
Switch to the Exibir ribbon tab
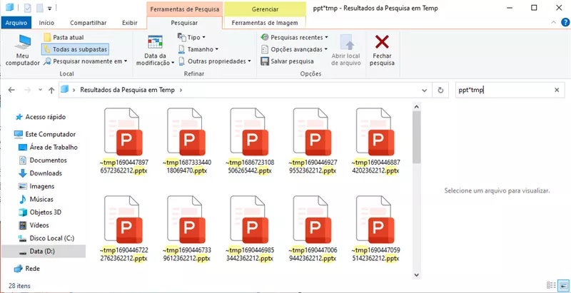point(130,23)
